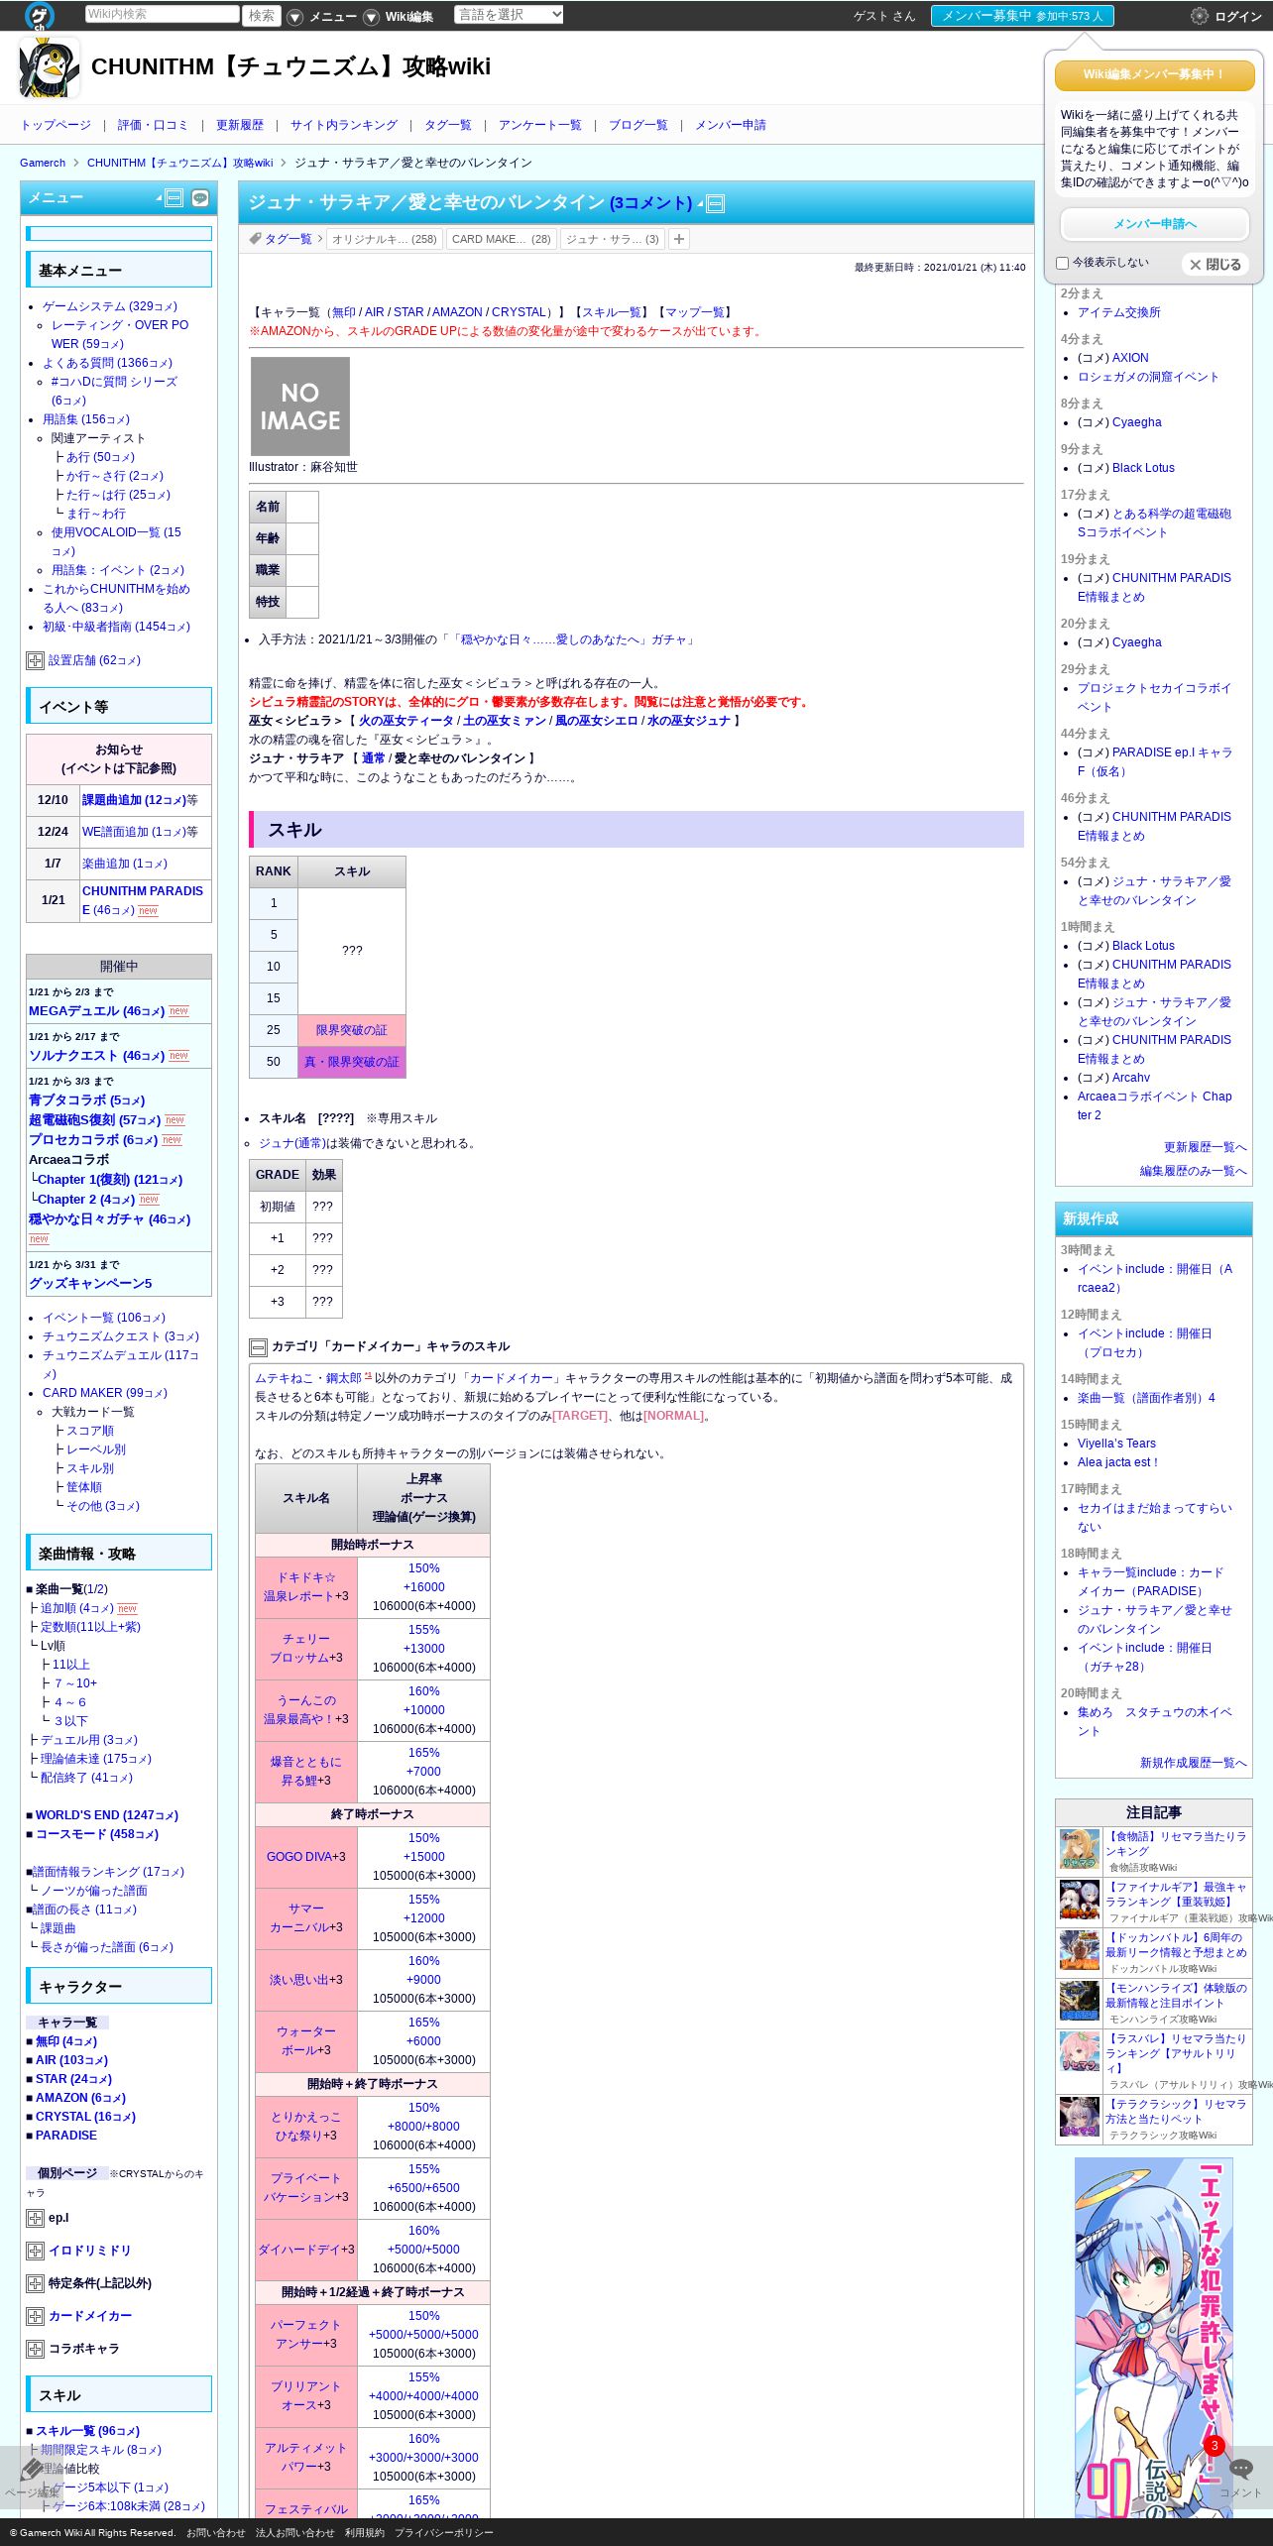Open the メニュー dropdown in the top bar
The image size is (1273, 2546).
(x=322, y=17)
